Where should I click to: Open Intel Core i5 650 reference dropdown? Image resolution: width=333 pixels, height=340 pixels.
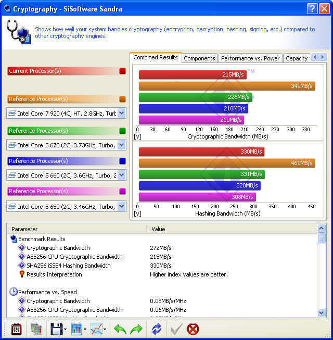122,206
